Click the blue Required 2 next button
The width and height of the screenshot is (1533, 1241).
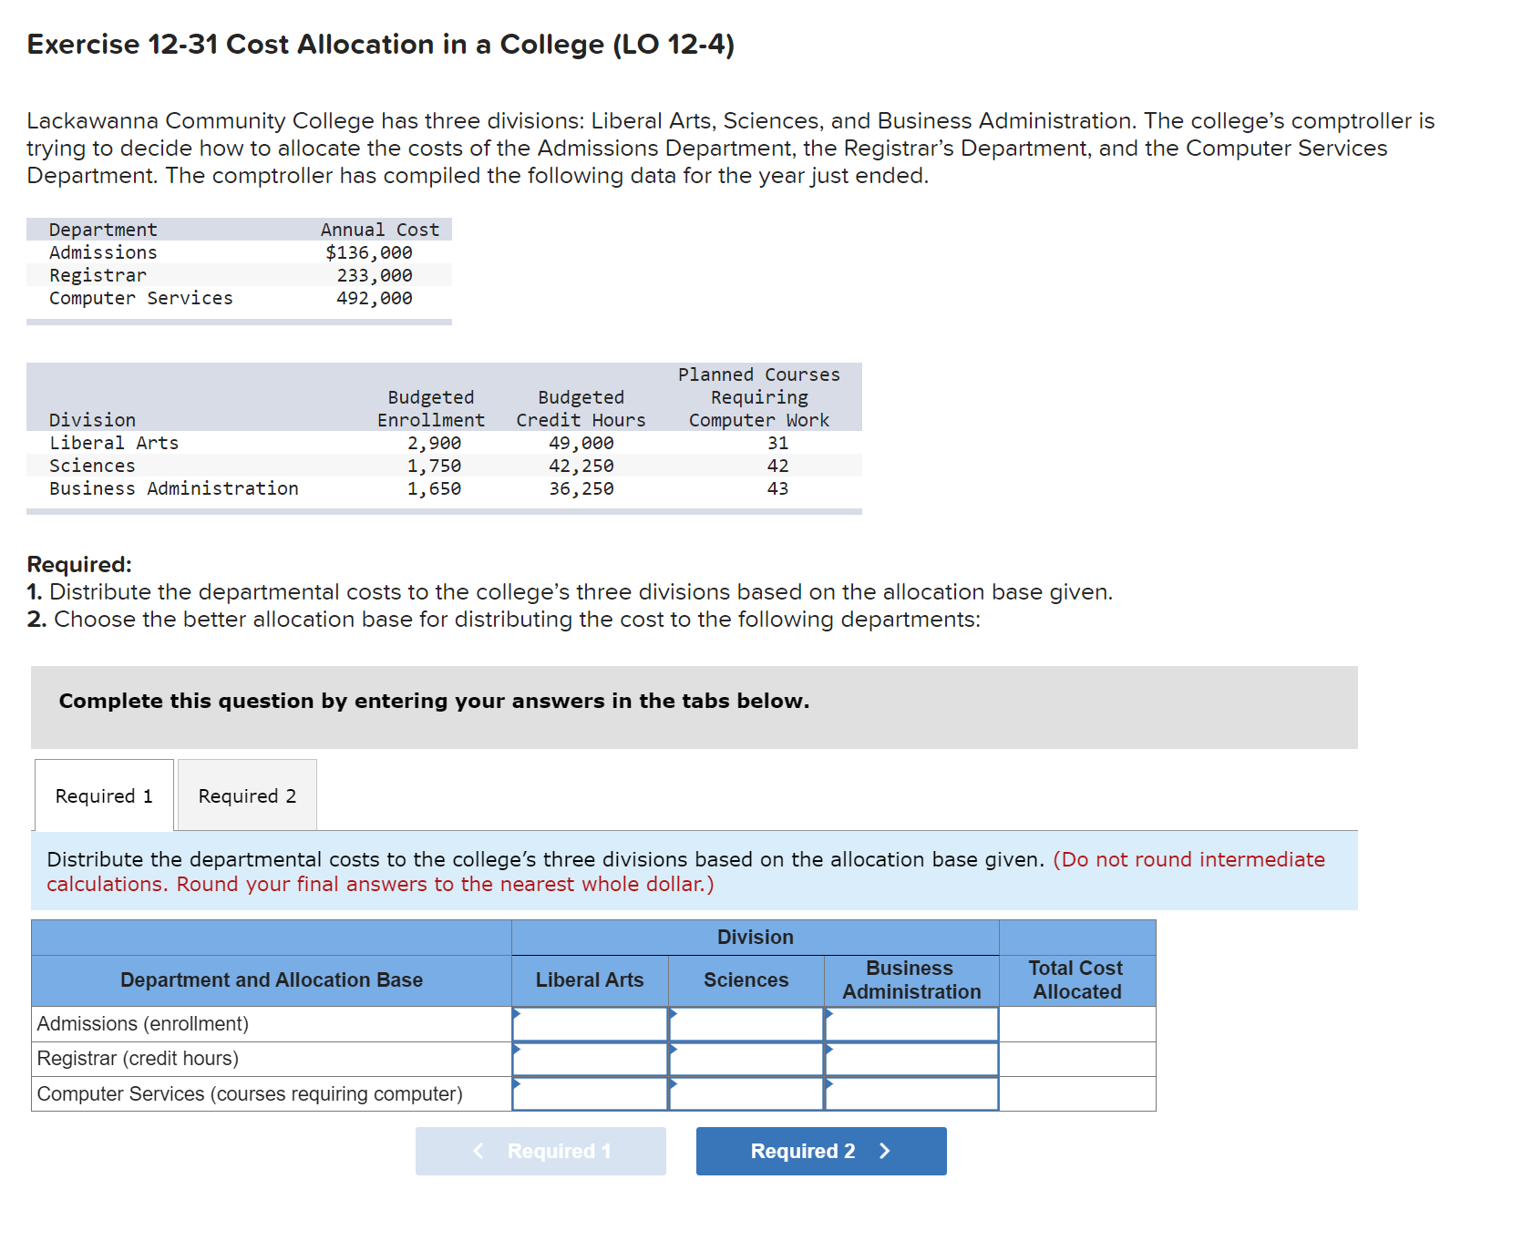[x=821, y=1151]
